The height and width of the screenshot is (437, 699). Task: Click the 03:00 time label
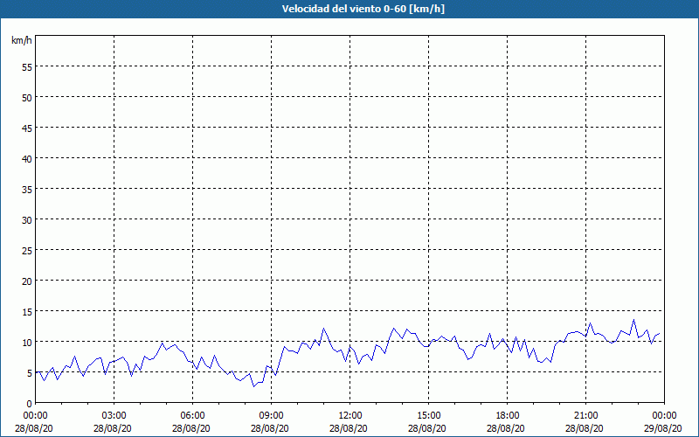tap(114, 415)
